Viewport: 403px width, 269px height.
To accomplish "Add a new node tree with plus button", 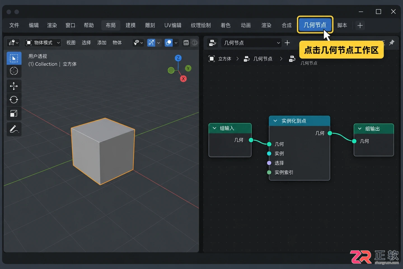I will coord(287,43).
